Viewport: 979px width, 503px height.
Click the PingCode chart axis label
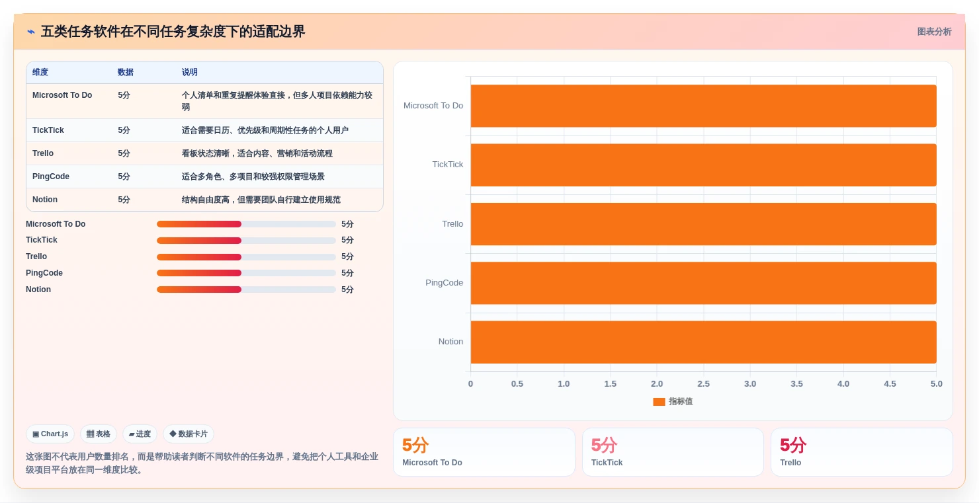coord(445,283)
